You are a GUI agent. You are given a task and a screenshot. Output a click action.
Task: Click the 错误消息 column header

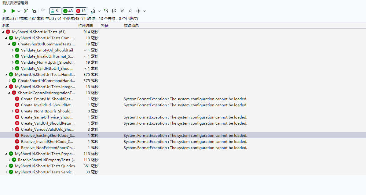pyautogui.click(x=131, y=26)
